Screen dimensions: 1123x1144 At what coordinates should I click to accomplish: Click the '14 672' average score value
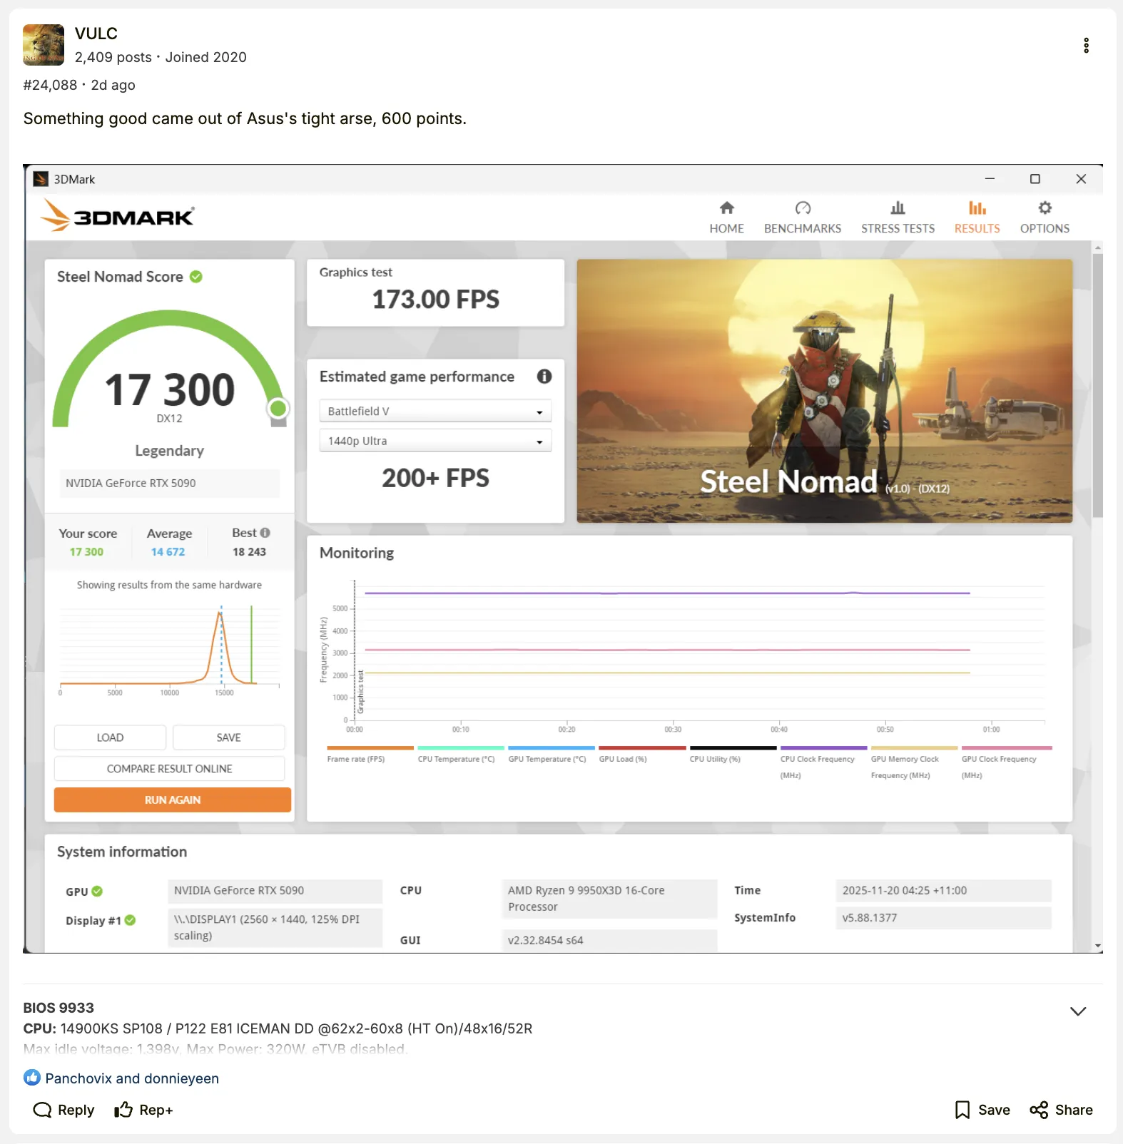tap(168, 552)
